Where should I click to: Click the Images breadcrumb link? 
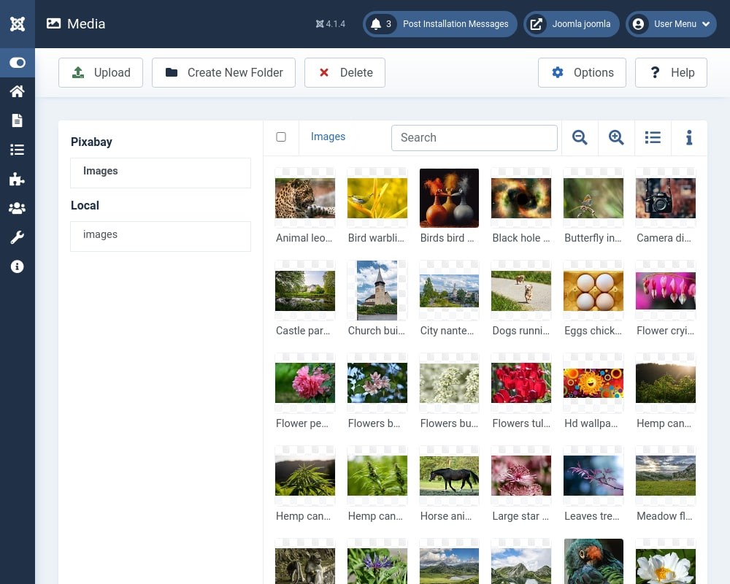coord(328,137)
